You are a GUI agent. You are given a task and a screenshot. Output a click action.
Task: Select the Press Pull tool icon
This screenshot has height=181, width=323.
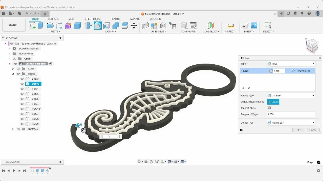[89, 25]
